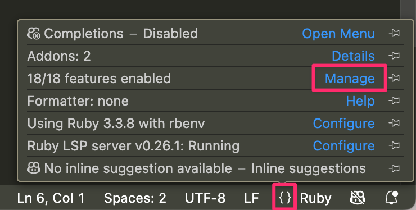Select the Ruby language mode

(x=315, y=198)
